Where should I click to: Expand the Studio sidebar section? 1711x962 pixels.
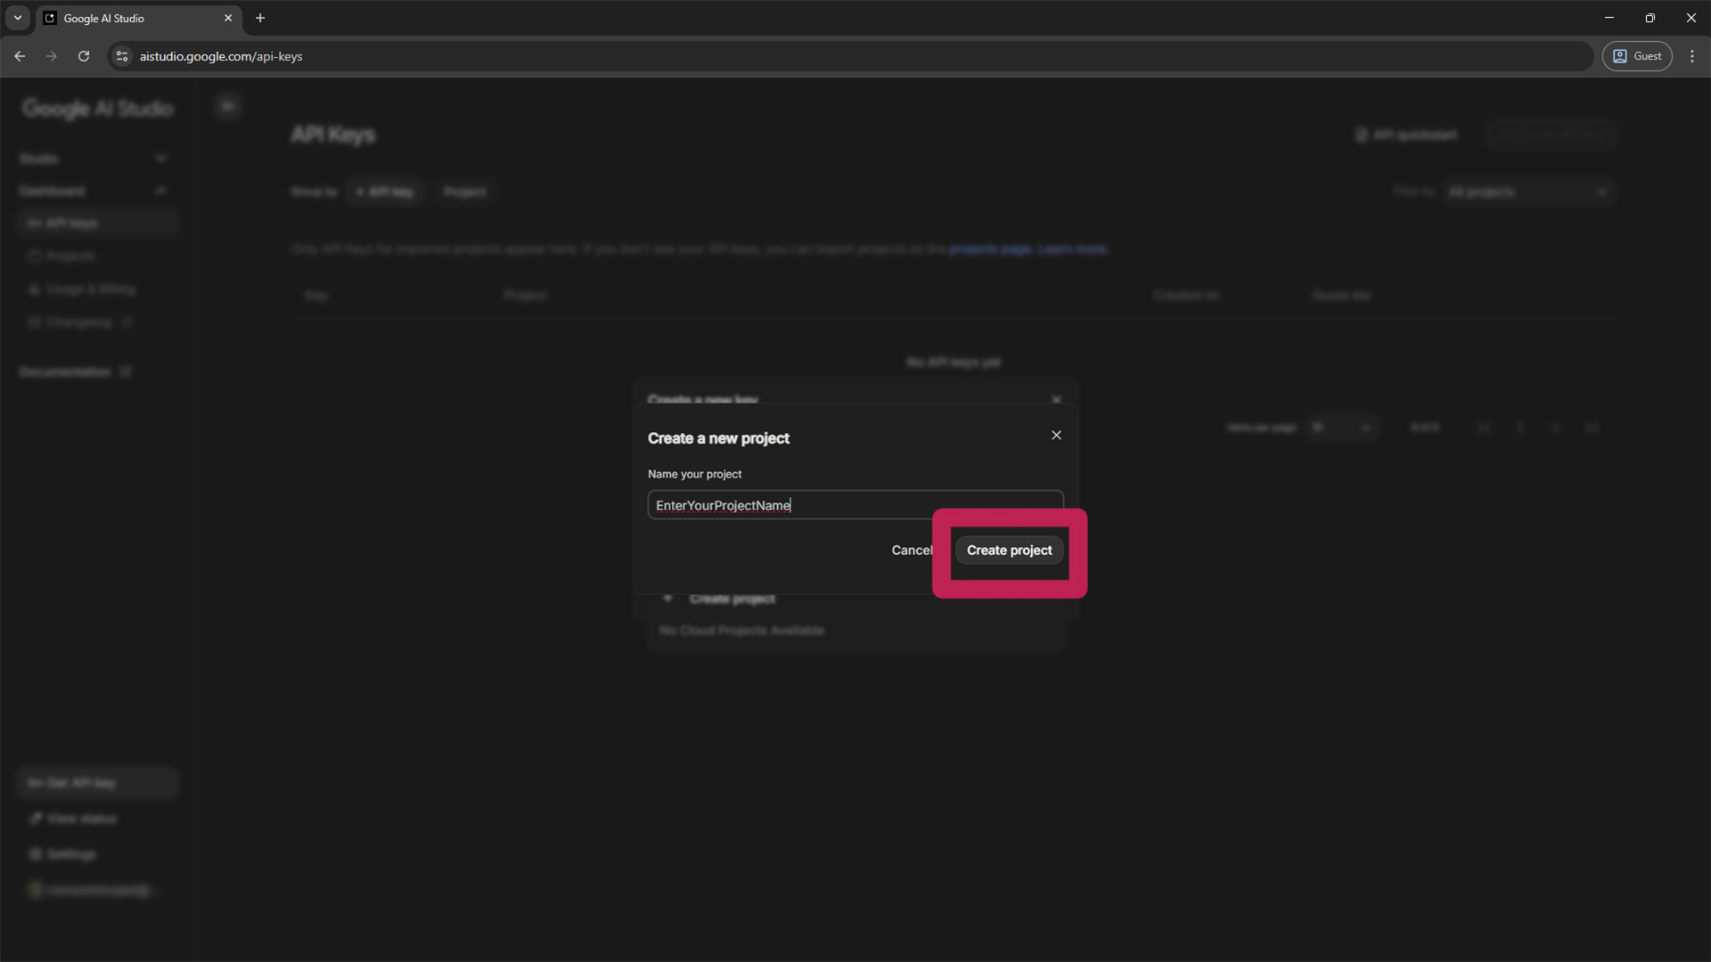94,159
